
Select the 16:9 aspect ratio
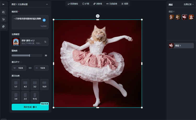click(x=44, y=85)
